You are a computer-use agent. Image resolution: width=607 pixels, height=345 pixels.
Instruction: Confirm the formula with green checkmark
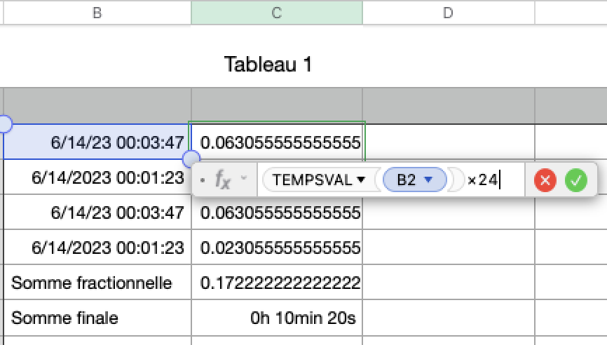(576, 180)
